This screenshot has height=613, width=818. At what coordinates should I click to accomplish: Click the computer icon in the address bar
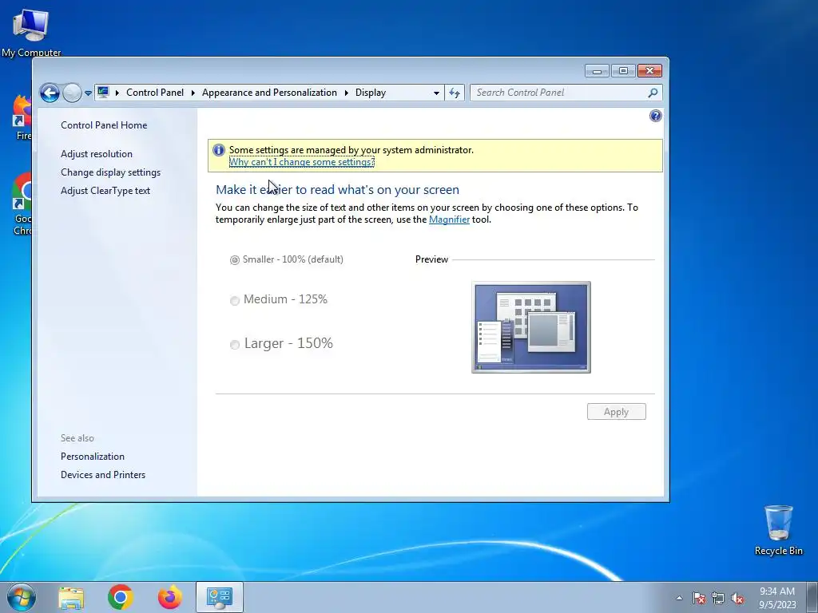tap(103, 93)
